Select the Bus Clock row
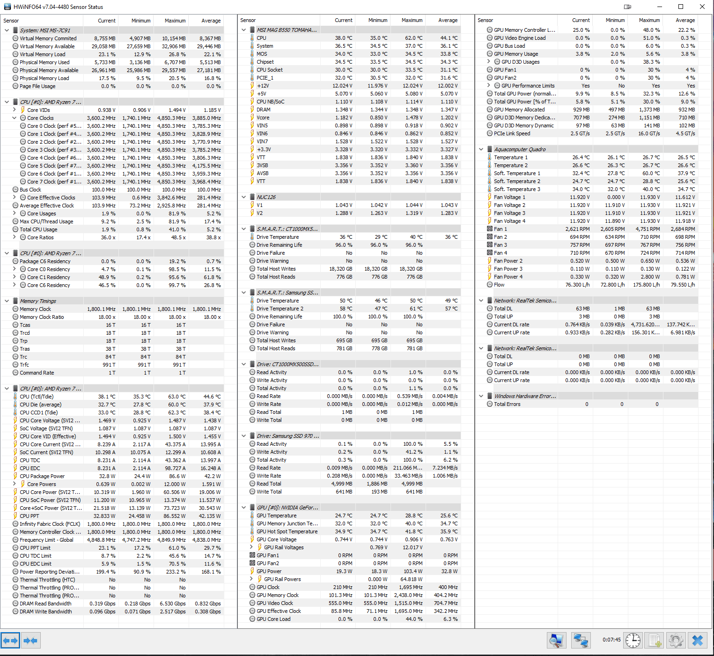This screenshot has width=714, height=656. [112, 190]
